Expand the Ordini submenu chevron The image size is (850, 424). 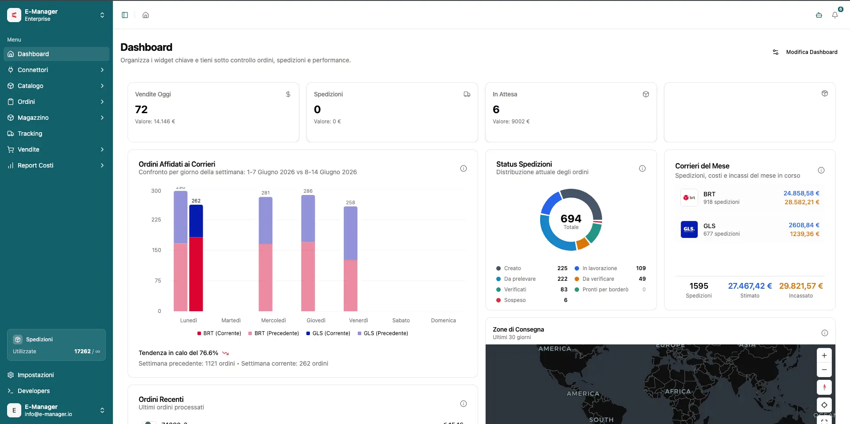(x=102, y=102)
